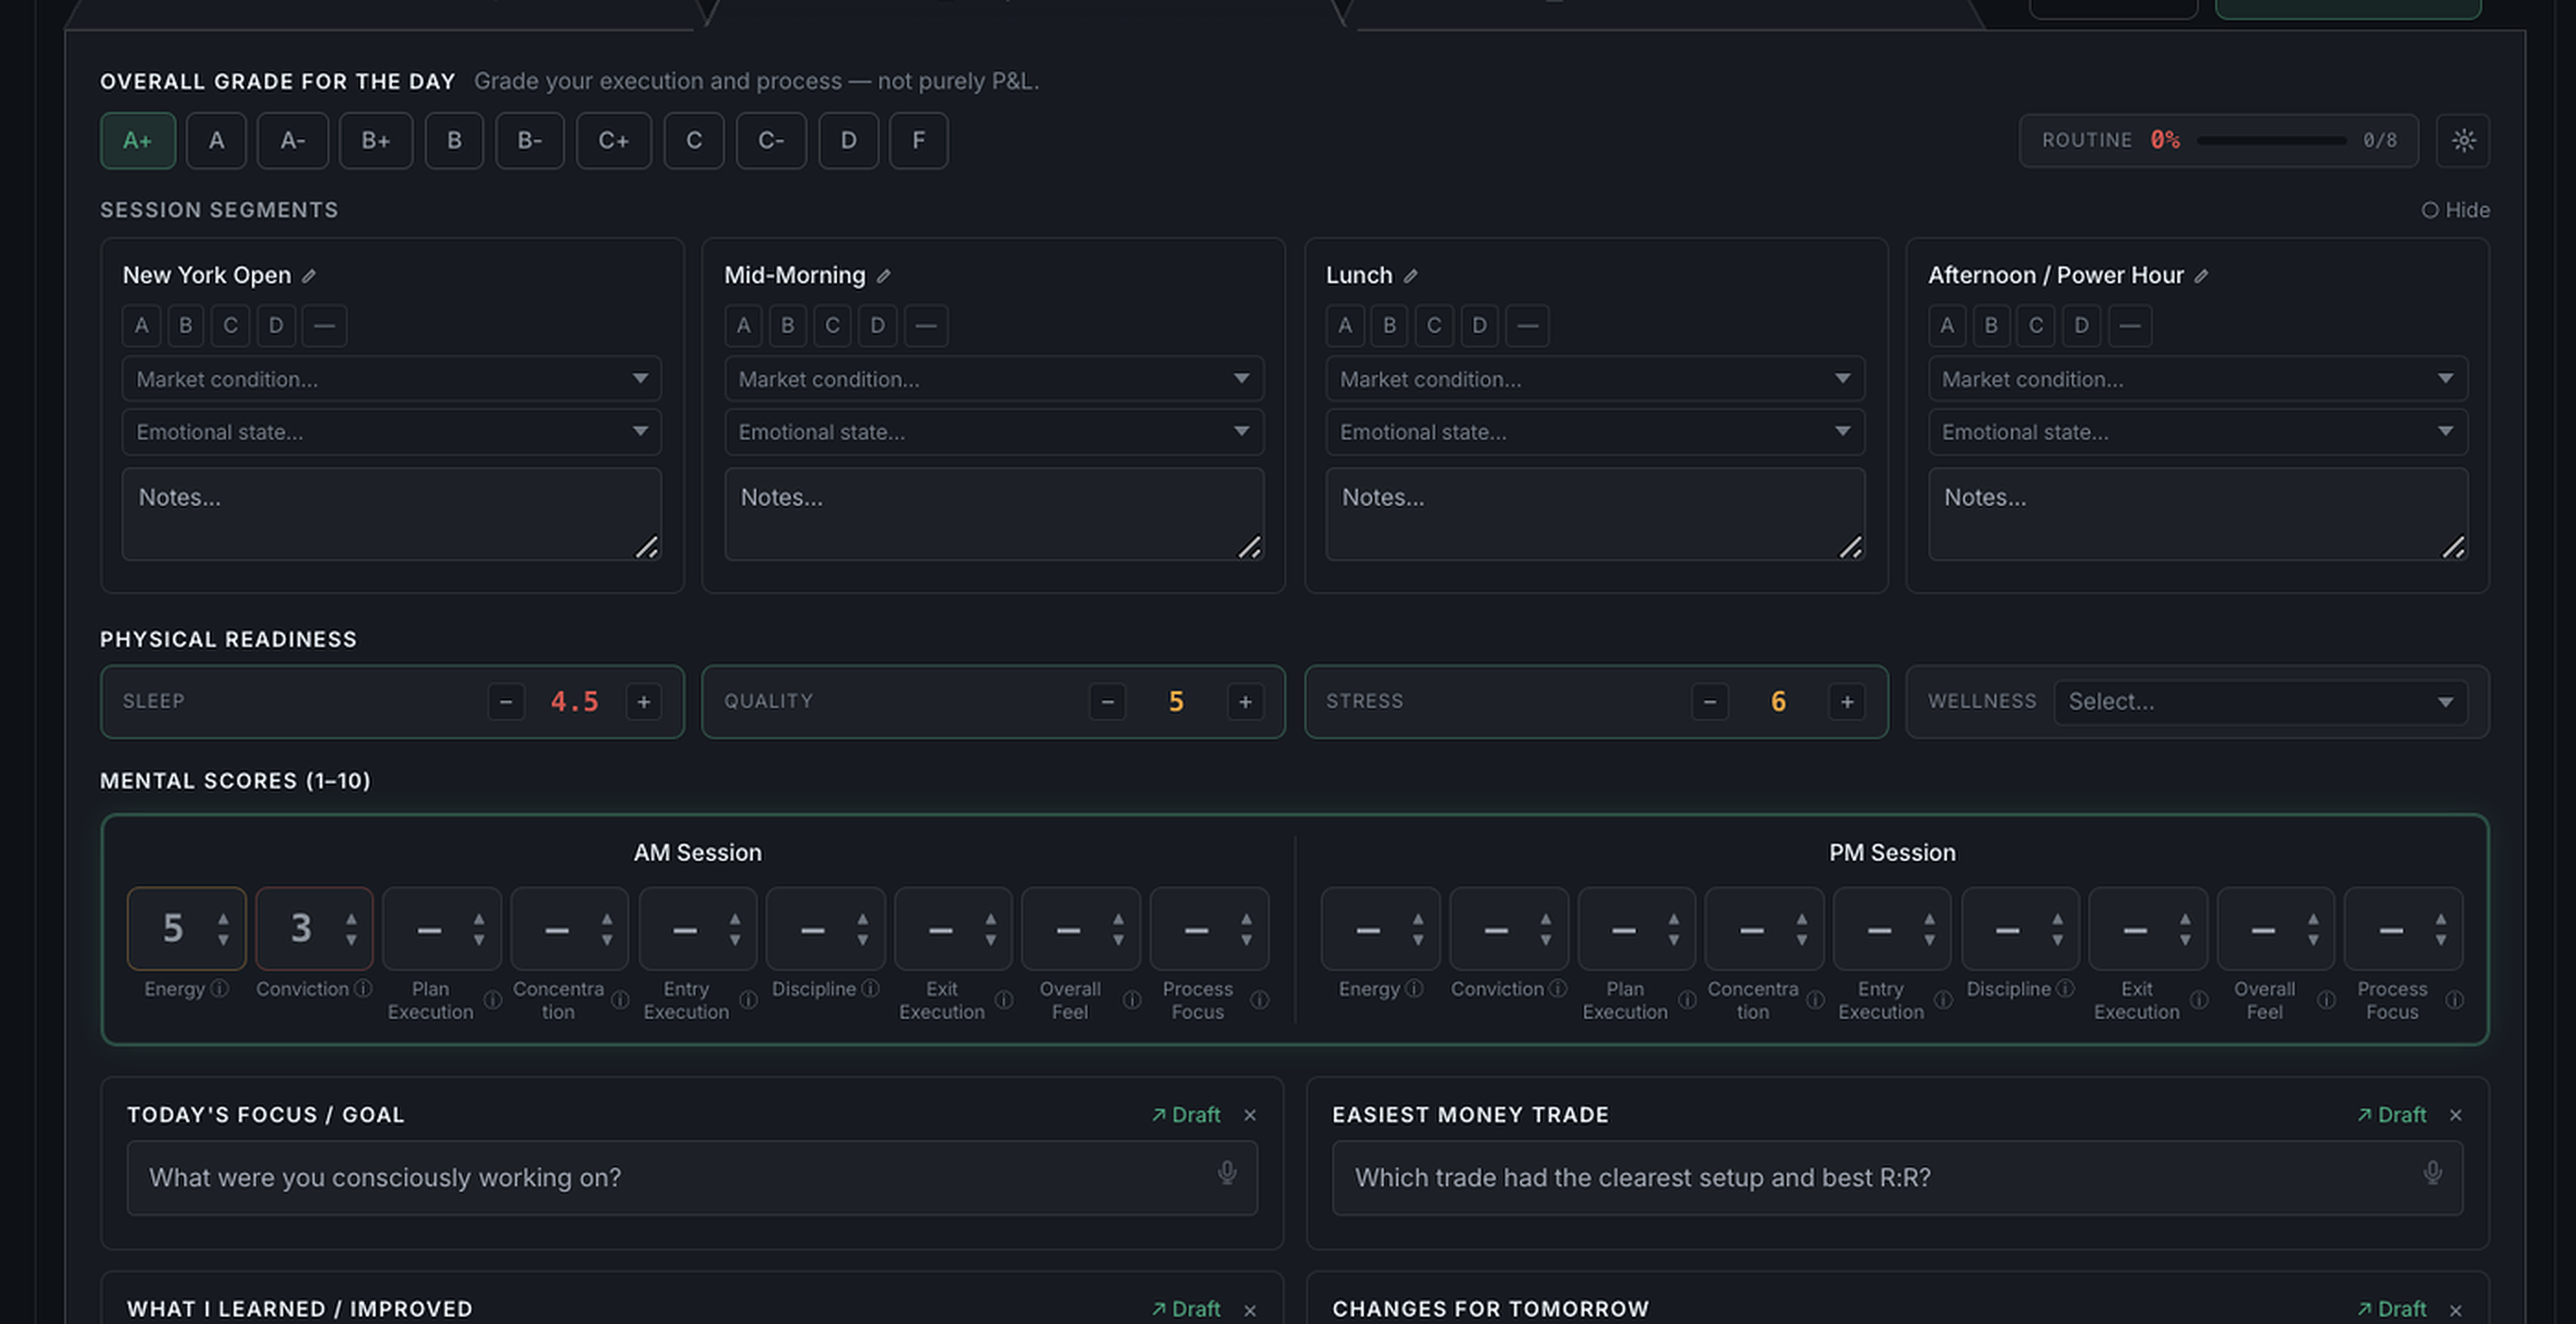Show info for PM Conviction score

(x=1558, y=988)
